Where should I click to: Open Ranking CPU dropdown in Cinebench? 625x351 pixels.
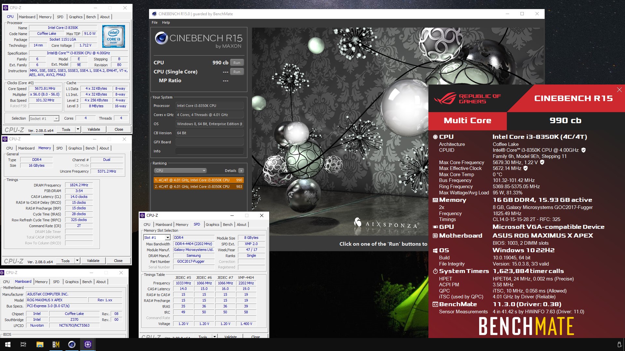pyautogui.click(x=180, y=171)
